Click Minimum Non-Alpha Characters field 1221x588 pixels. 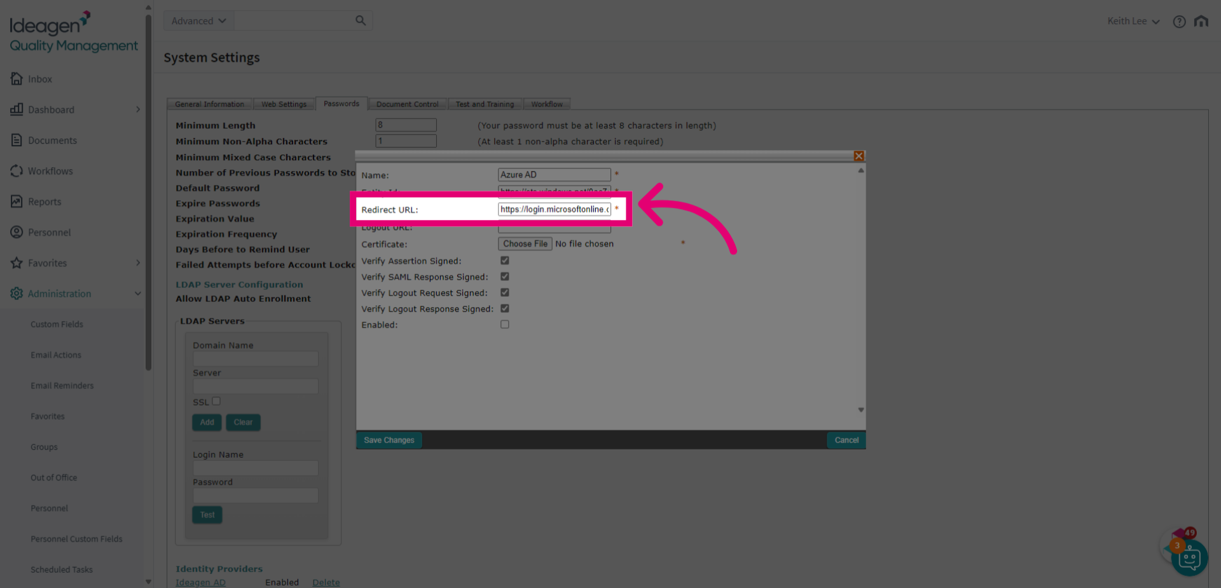406,140
